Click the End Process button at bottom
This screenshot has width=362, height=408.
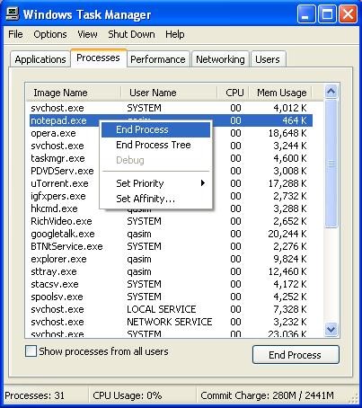click(296, 355)
